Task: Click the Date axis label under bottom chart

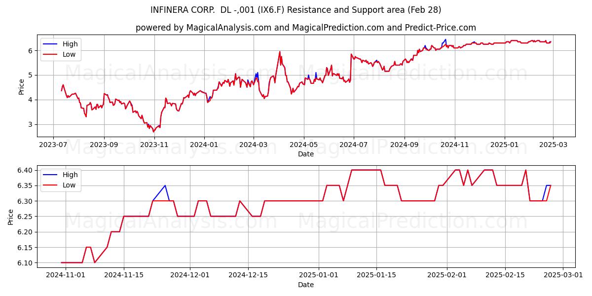Action: (306, 285)
